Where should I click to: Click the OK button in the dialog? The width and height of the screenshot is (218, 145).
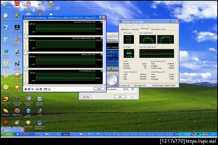(120, 97)
